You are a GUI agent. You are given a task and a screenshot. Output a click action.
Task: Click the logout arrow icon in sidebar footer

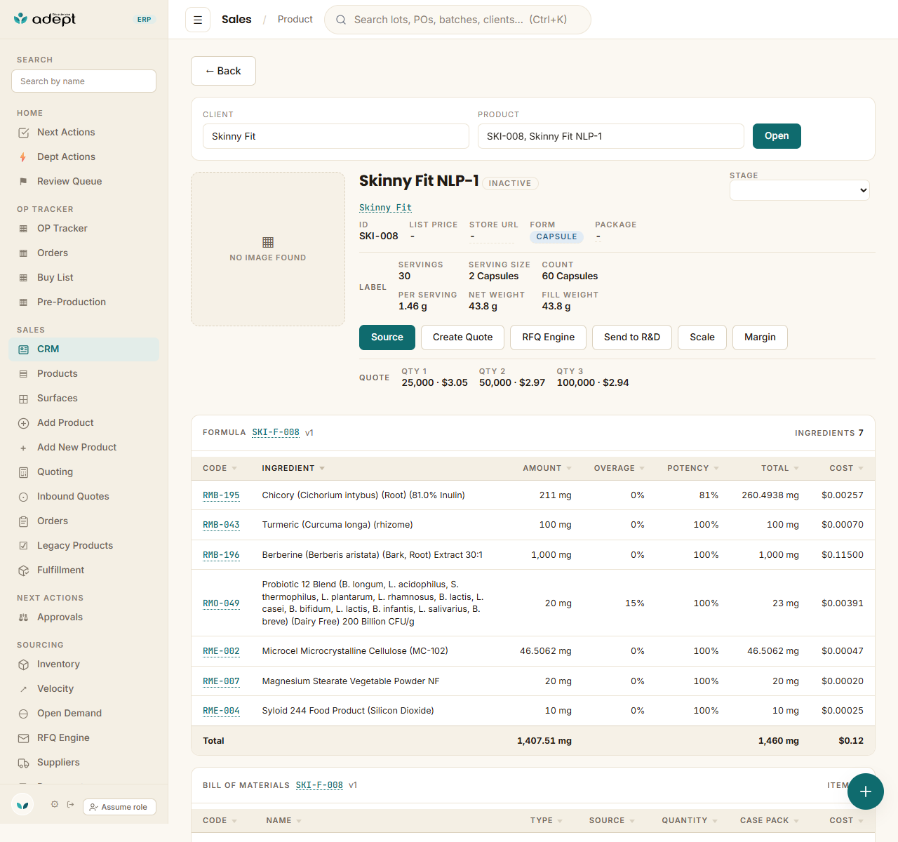[70, 804]
